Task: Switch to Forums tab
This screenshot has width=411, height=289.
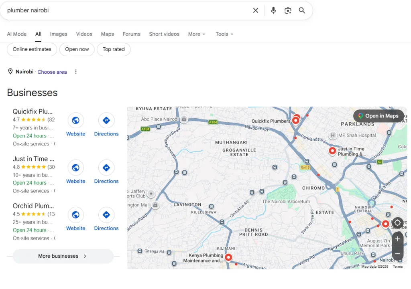Action: [x=132, y=34]
